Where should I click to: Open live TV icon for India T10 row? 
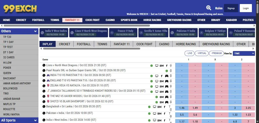pos(157,76)
